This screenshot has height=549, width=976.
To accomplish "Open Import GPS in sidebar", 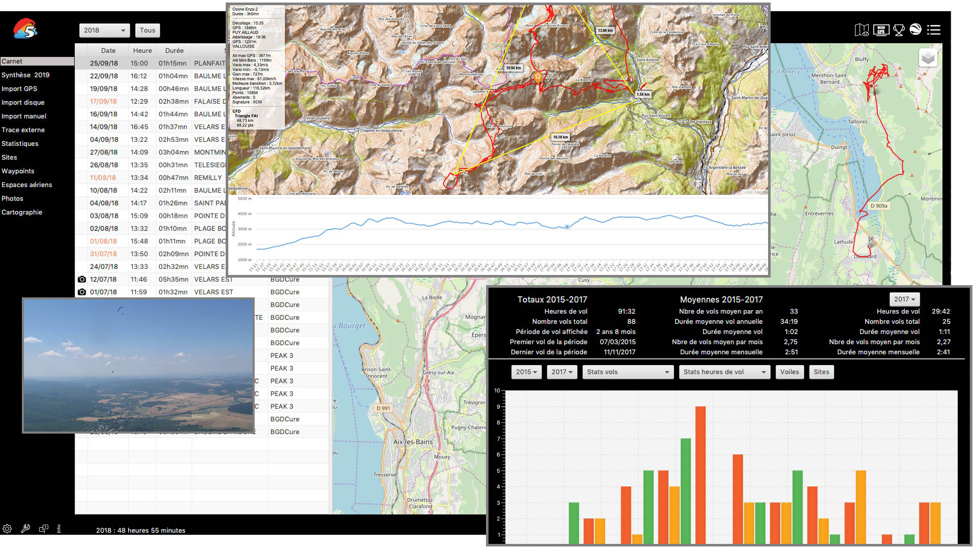I will tap(19, 88).
